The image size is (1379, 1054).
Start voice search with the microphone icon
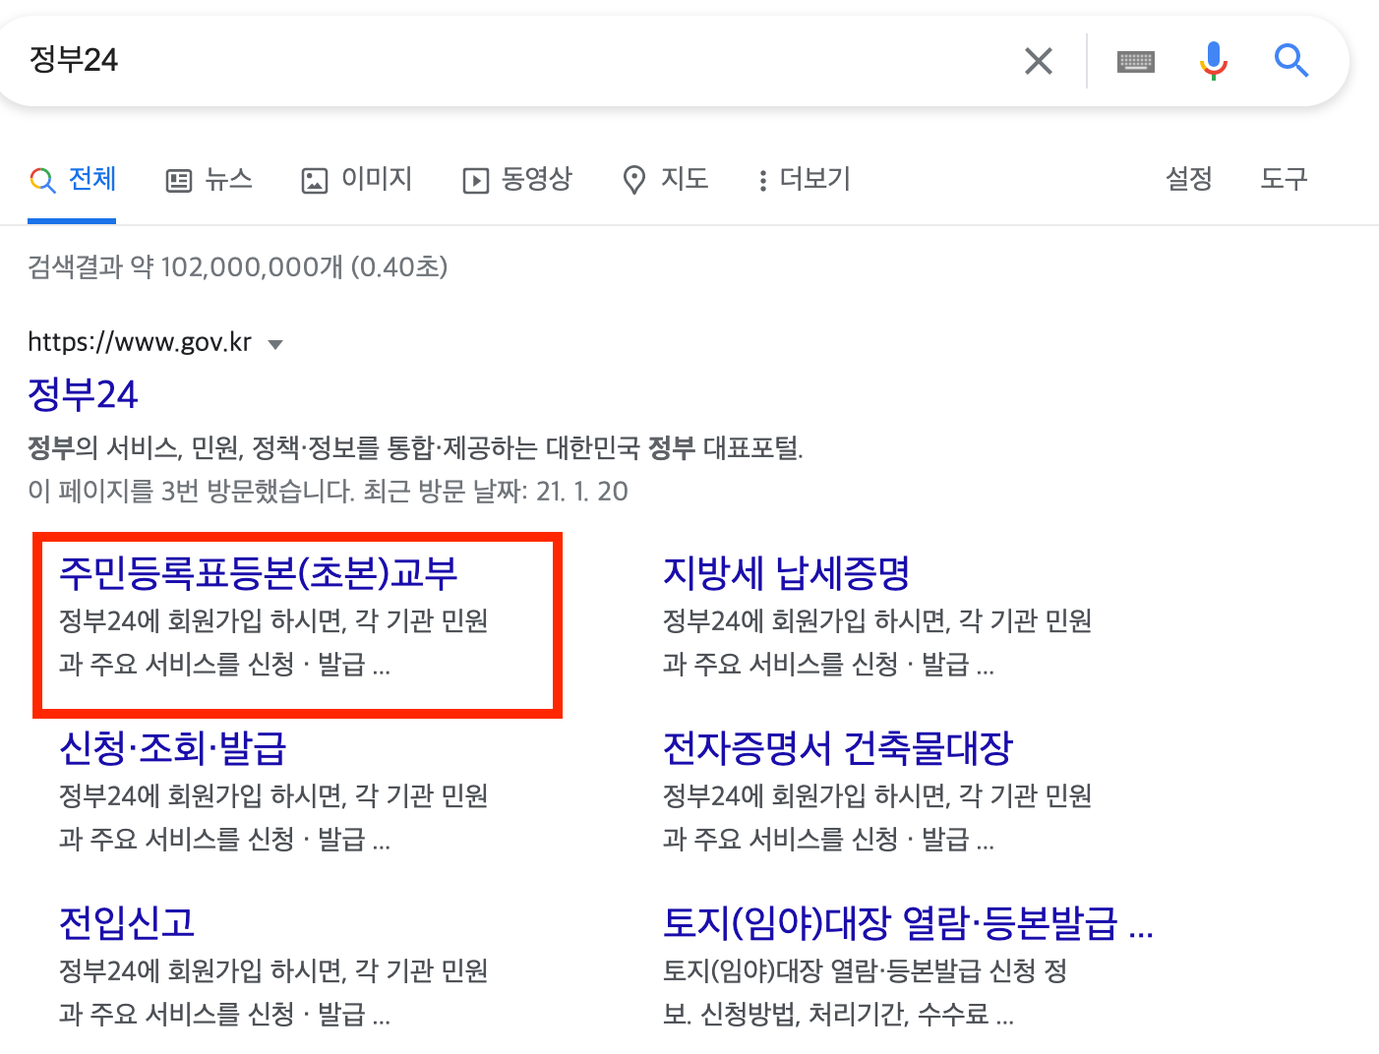[1214, 61]
